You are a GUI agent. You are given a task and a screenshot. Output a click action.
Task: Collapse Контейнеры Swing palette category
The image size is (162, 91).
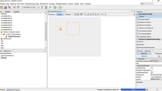[137, 14]
